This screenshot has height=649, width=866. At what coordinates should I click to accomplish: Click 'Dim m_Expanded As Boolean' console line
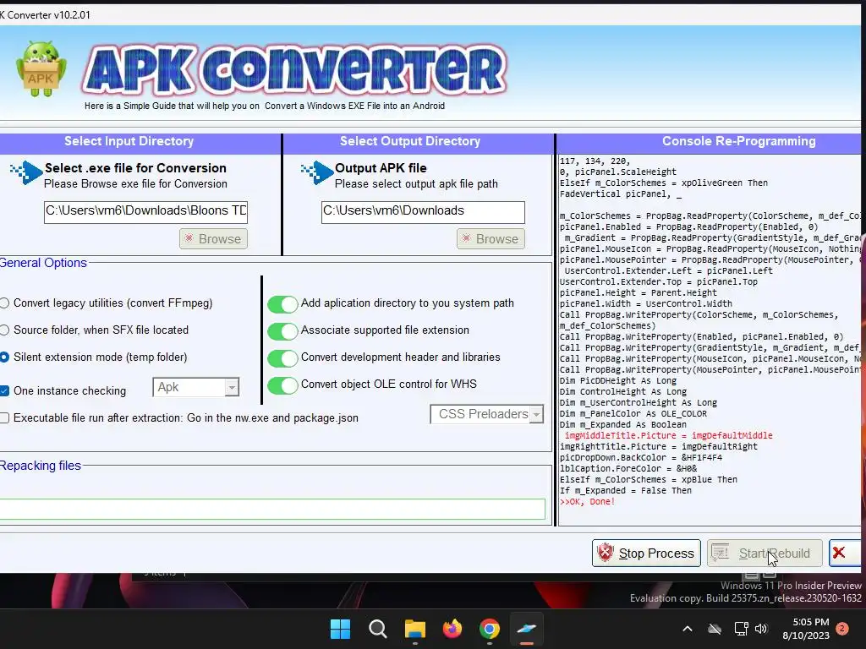pos(623,424)
